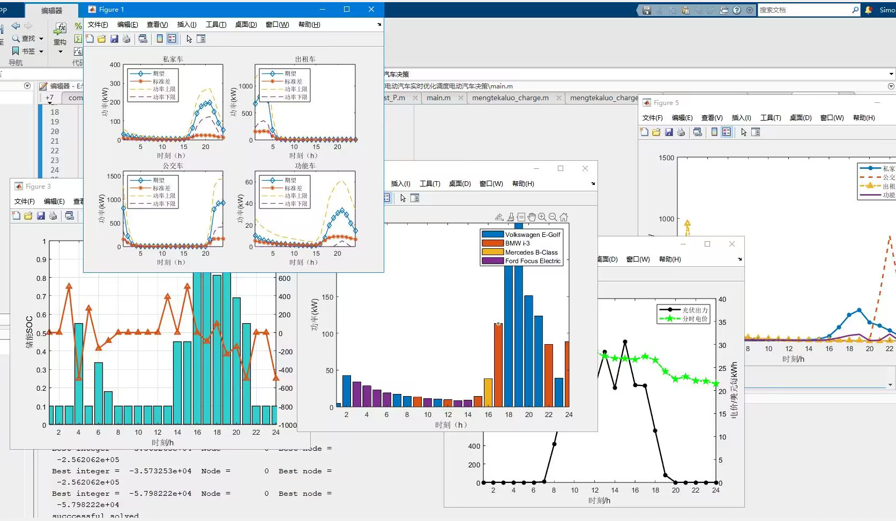Click the left panel actions circular arrow

(27, 86)
